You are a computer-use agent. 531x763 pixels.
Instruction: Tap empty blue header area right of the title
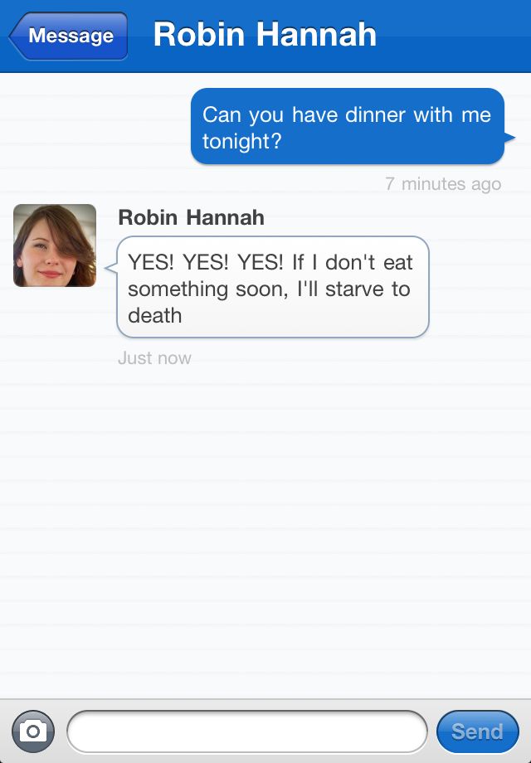[453, 36]
